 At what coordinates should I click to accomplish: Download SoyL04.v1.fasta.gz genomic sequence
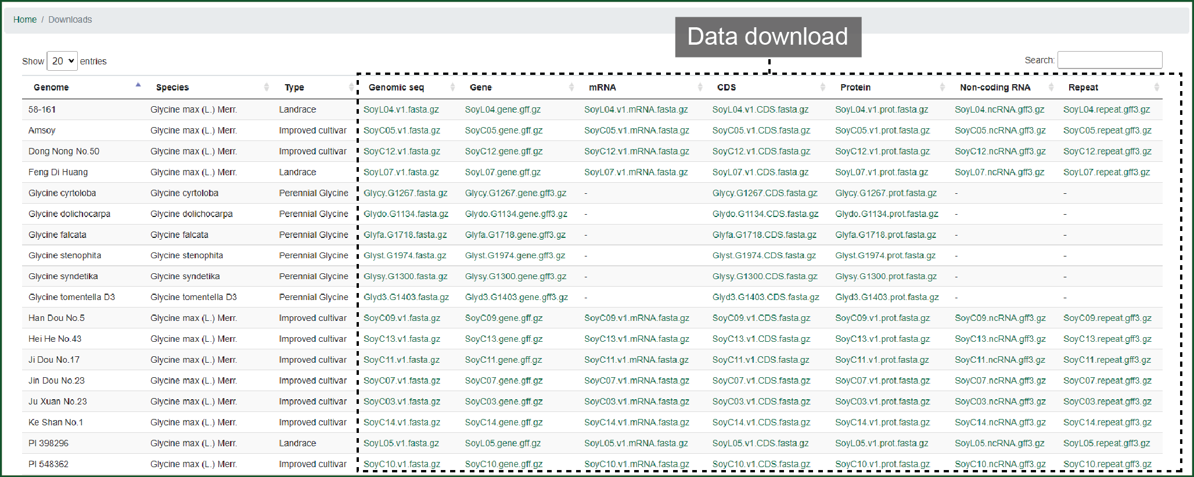tap(401, 110)
